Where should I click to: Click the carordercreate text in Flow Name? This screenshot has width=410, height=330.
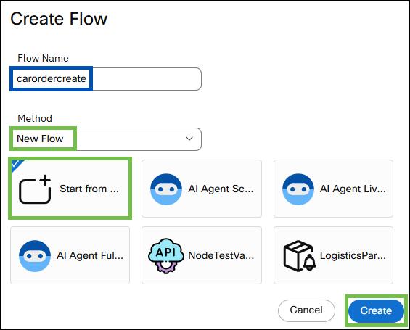coord(52,78)
